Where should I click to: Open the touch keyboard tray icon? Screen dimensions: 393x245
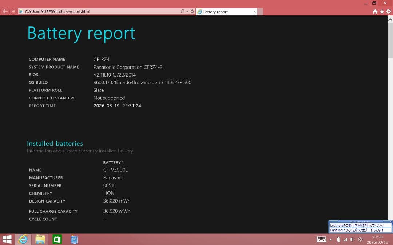click(321, 240)
